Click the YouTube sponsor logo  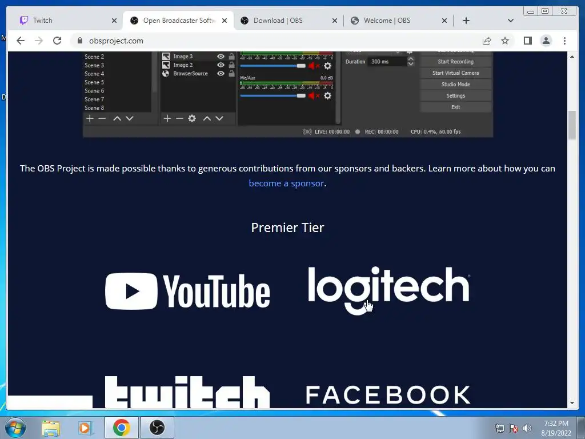point(187,291)
